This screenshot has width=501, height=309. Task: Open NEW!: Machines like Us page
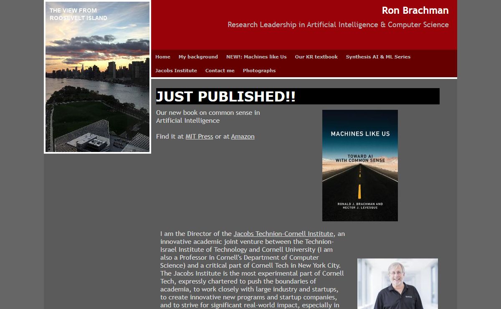pos(256,57)
